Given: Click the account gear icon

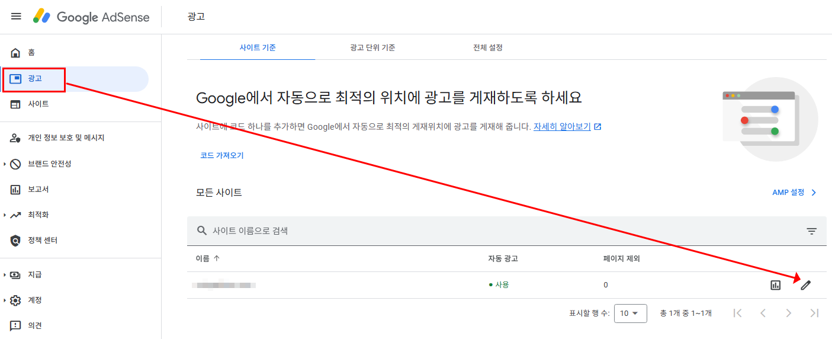Looking at the screenshot, I should point(16,300).
